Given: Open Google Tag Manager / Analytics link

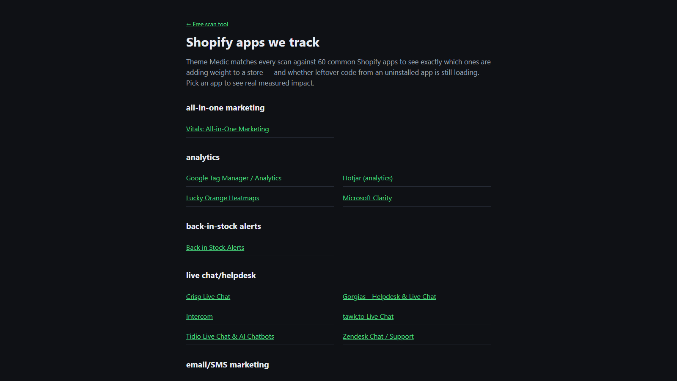Looking at the screenshot, I should 234,178.
